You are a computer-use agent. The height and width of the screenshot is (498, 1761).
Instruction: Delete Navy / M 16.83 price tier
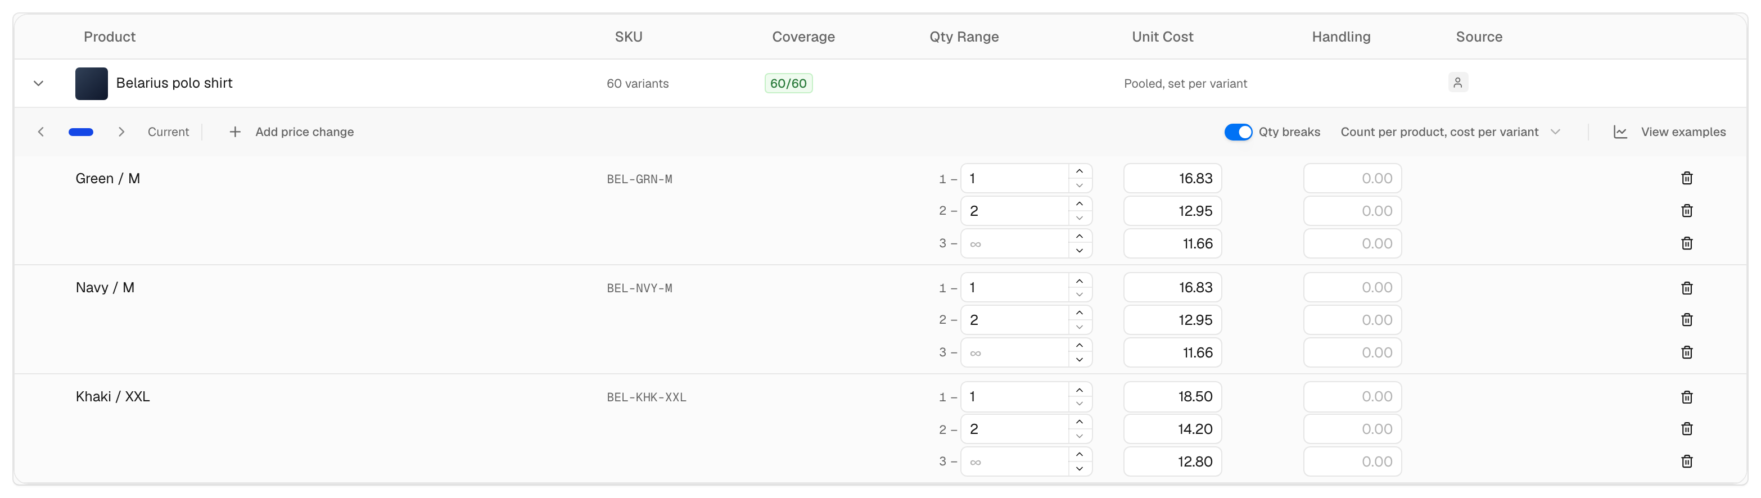tap(1686, 288)
